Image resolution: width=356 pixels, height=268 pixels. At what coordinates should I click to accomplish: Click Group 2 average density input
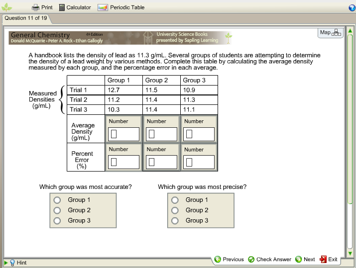161,134
